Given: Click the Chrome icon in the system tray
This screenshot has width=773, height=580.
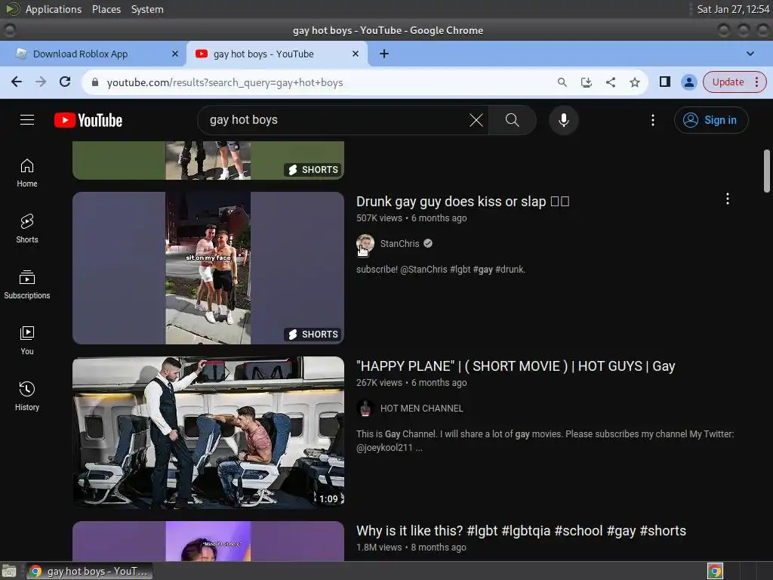Looking at the screenshot, I should point(715,571).
